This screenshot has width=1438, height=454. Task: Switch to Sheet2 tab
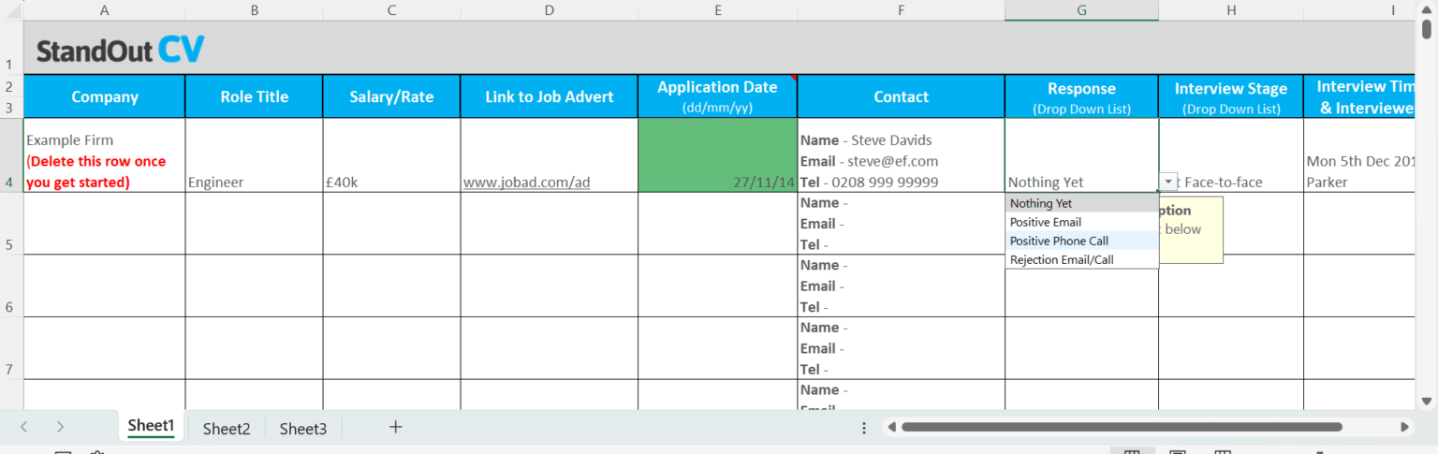click(x=227, y=429)
